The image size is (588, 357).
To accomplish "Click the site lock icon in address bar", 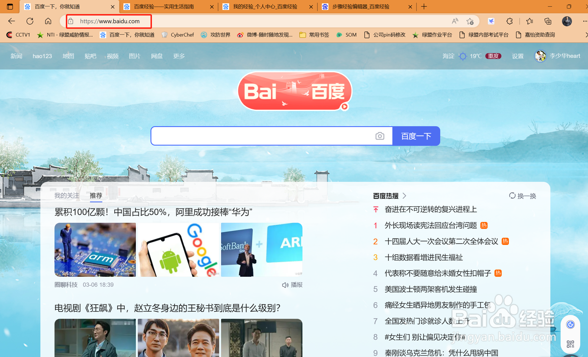I will point(71,21).
